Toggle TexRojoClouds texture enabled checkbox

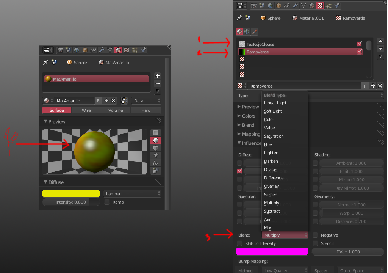359,44
